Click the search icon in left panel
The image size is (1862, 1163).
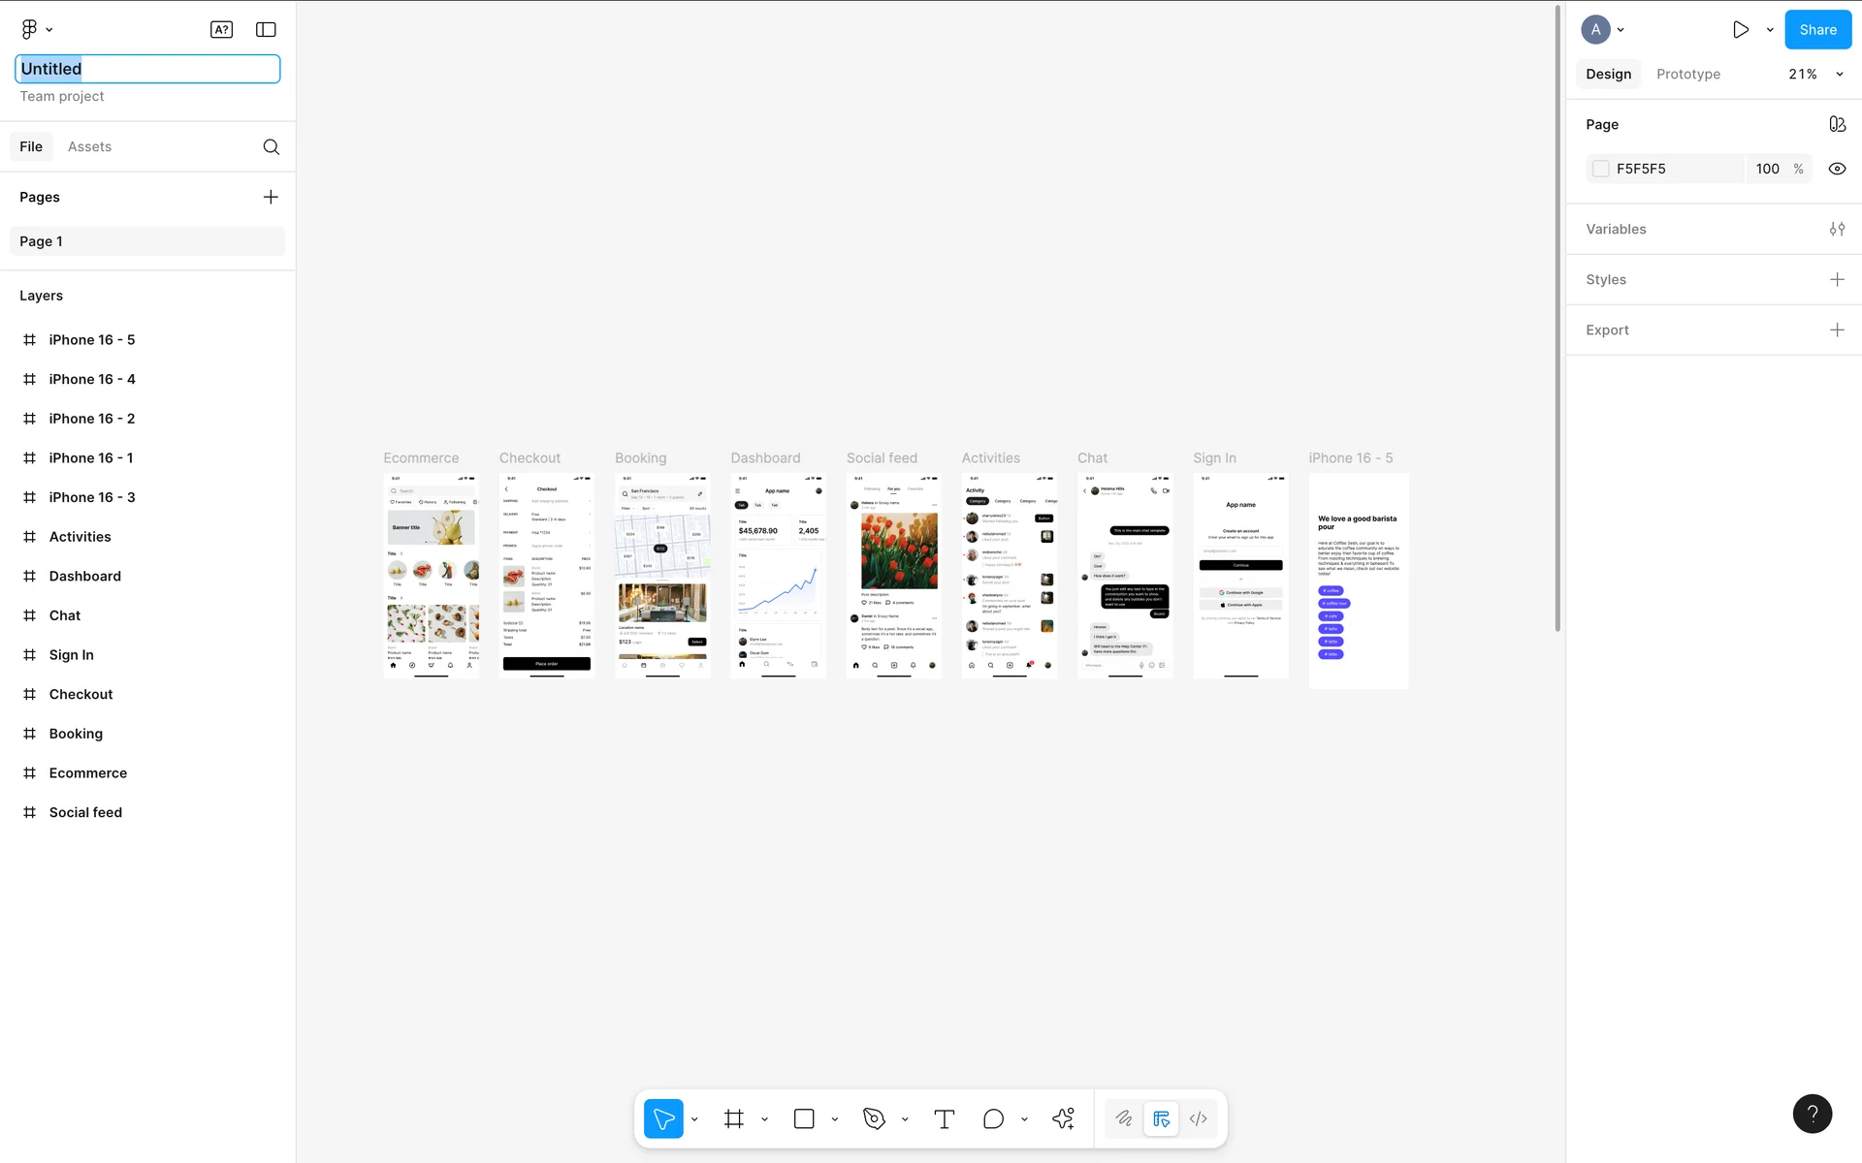[272, 147]
